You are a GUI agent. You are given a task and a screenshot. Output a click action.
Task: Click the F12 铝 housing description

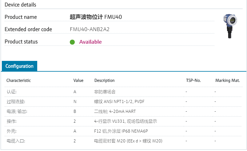(121, 131)
